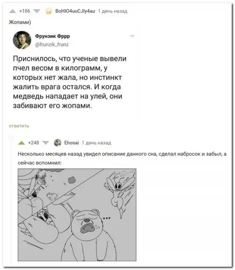Click the +186 rating counter
235x270 pixels.
[25, 11]
